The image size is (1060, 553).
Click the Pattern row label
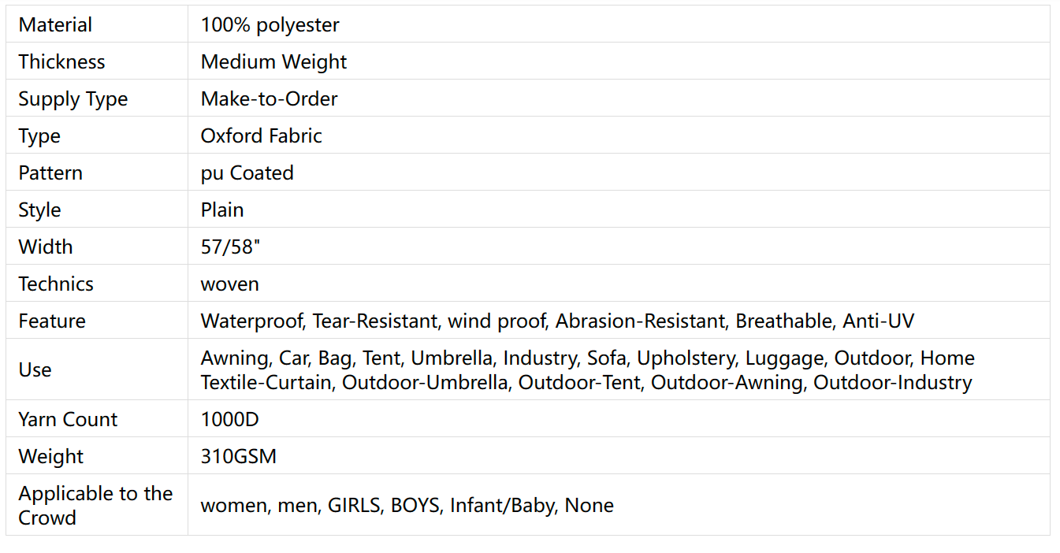tap(50, 173)
